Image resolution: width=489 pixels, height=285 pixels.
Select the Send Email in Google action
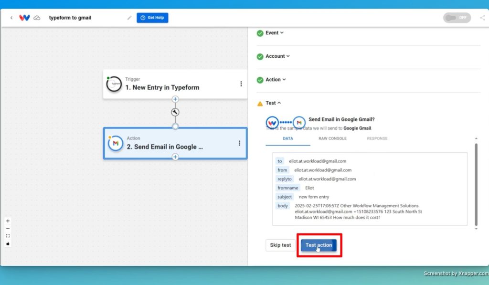tap(175, 143)
